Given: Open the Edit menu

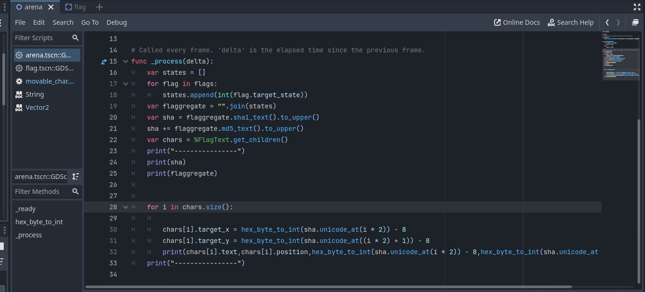Looking at the screenshot, I should (x=39, y=22).
